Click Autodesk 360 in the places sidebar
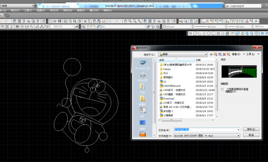This screenshot has height=162, width=268. pyautogui.click(x=142, y=65)
